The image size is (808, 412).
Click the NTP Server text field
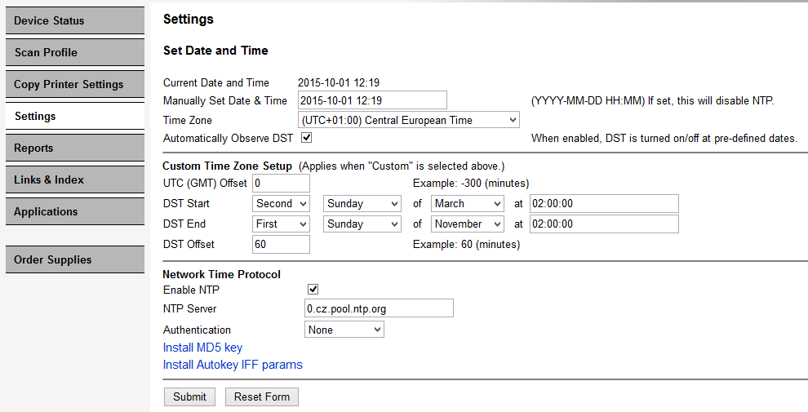tap(378, 308)
